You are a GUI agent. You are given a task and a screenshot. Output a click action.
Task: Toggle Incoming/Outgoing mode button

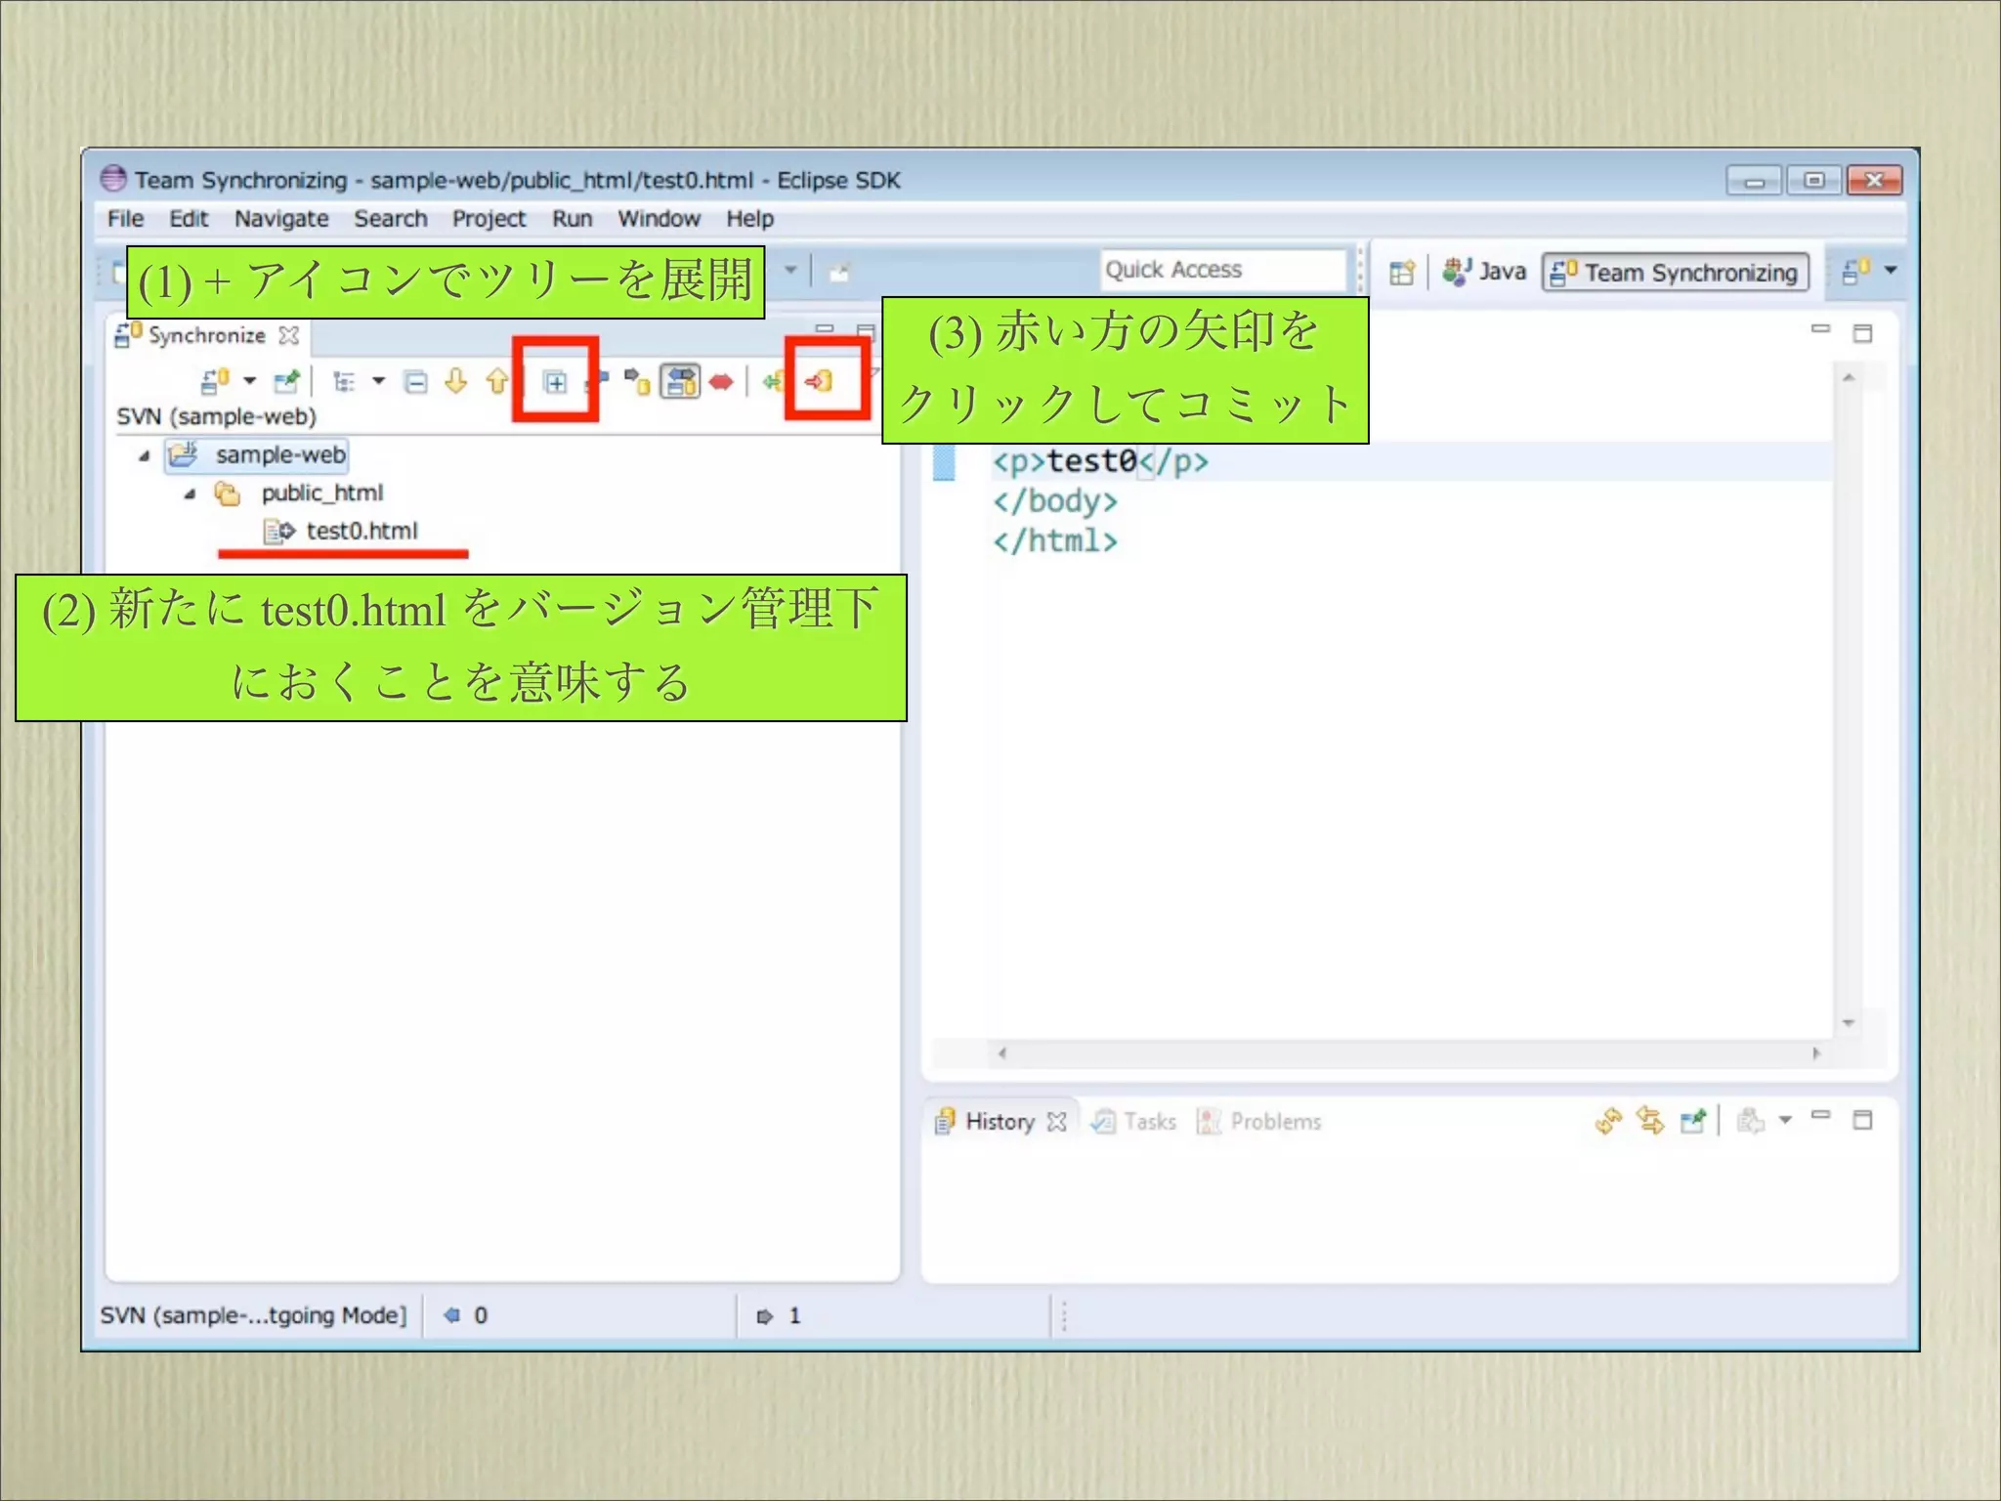680,381
